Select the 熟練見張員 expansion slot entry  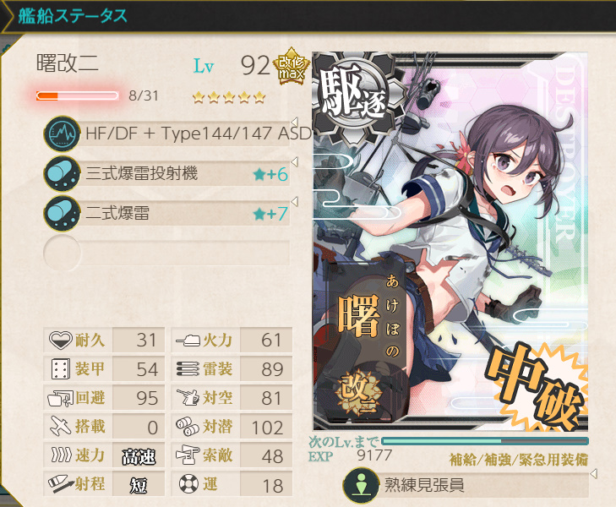466,485
